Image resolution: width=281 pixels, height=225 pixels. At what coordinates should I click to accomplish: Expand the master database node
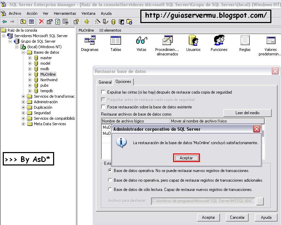pyautogui.click(x=30, y=58)
